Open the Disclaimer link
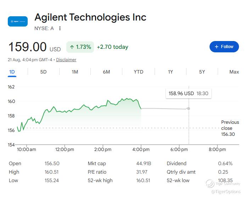 click(66, 60)
